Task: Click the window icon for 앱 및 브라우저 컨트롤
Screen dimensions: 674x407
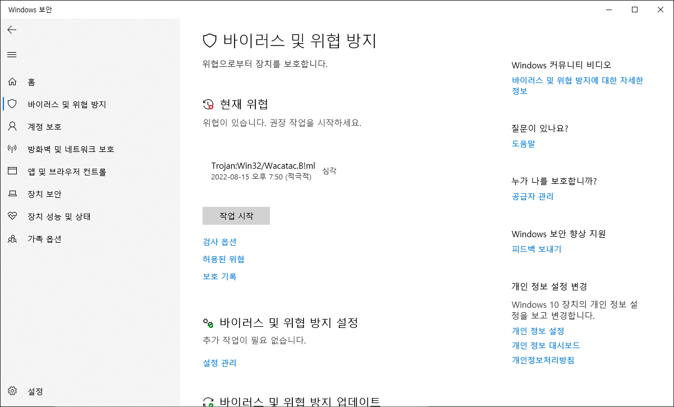Action: (12, 172)
